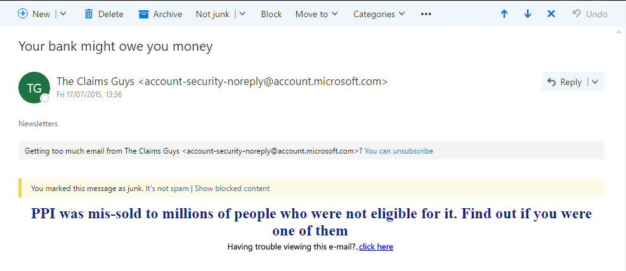Open the Move to dropdown
The height and width of the screenshot is (271, 626).
click(x=316, y=14)
